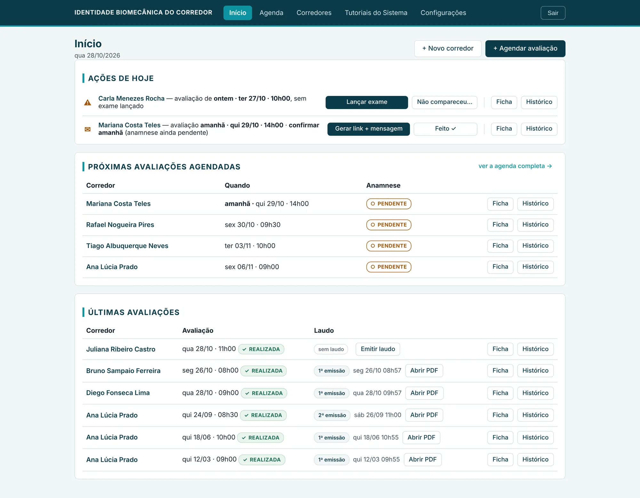
Task: Click the envelope icon beside Mariana Costa Teles
Action: [87, 129]
